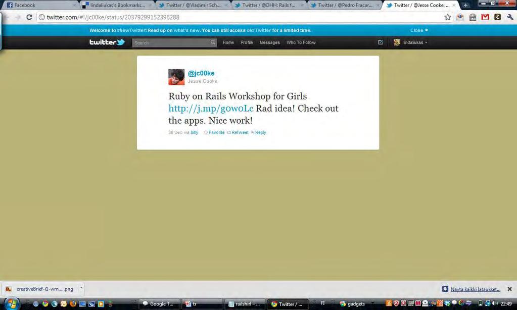The image size is (517, 310).
Task: Open the Gmail extension icon in the toolbar
Action: click(x=485, y=17)
